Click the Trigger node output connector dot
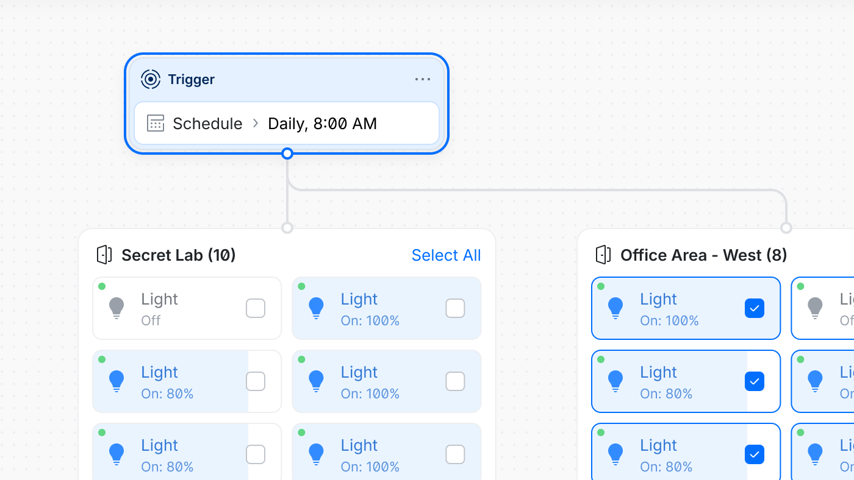 click(287, 154)
